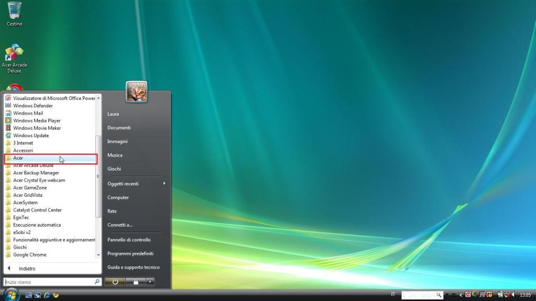The image size is (536, 301).
Task: Click the IT language indicator
Action: tap(393, 295)
